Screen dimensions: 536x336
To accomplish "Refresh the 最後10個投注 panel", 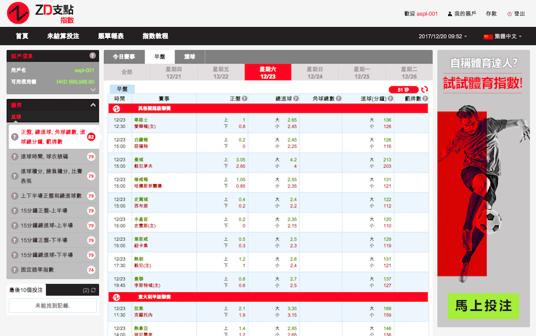I will click(94, 290).
